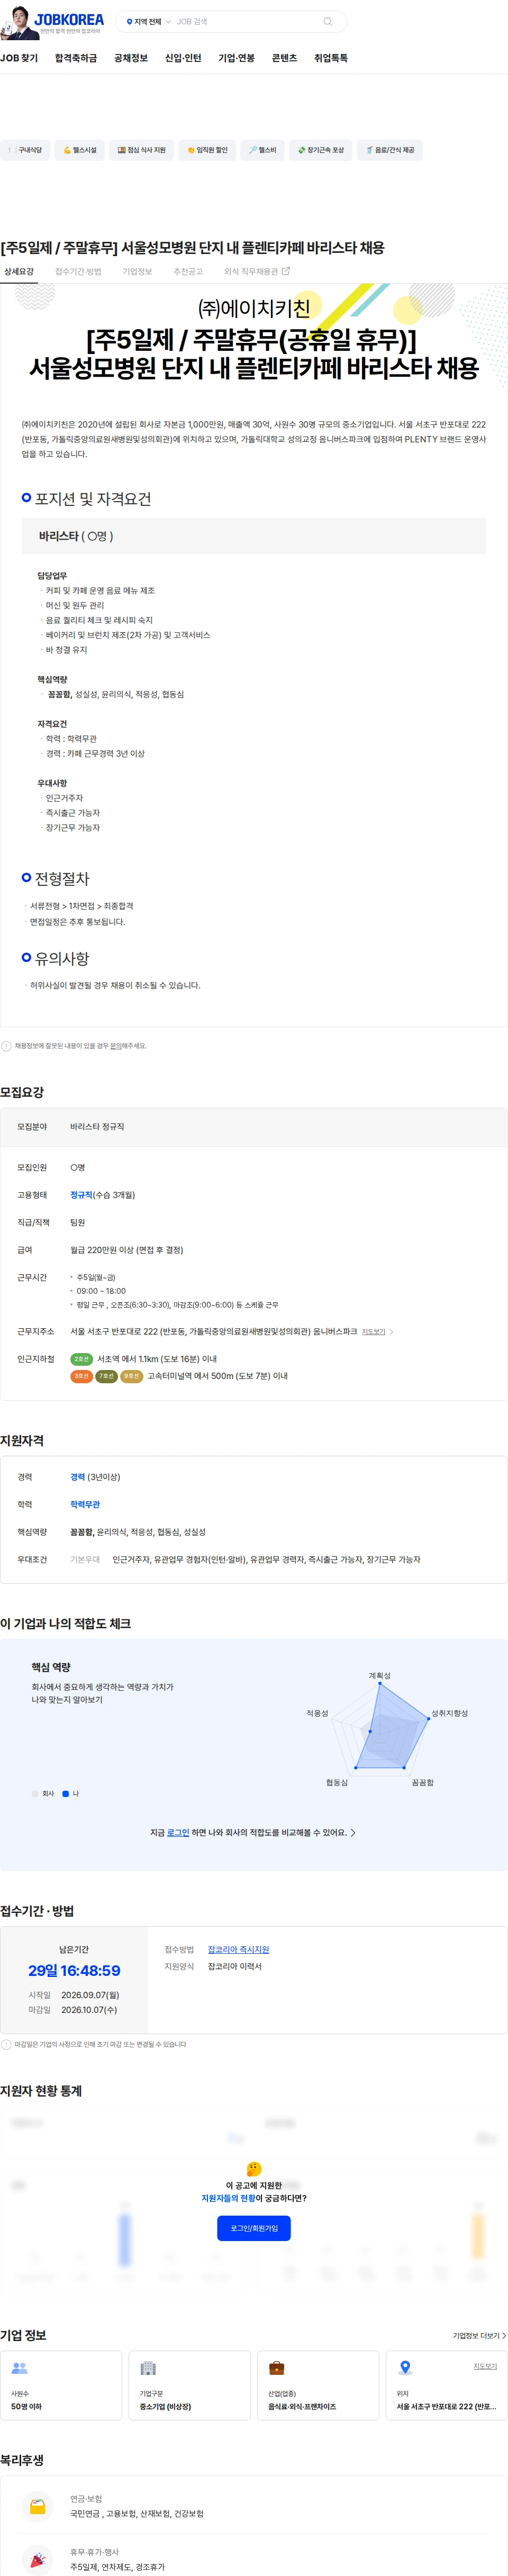508x2576 pixels.
Task: Click the 휴무·휴가·행사 benefit icon
Action: point(38,2560)
